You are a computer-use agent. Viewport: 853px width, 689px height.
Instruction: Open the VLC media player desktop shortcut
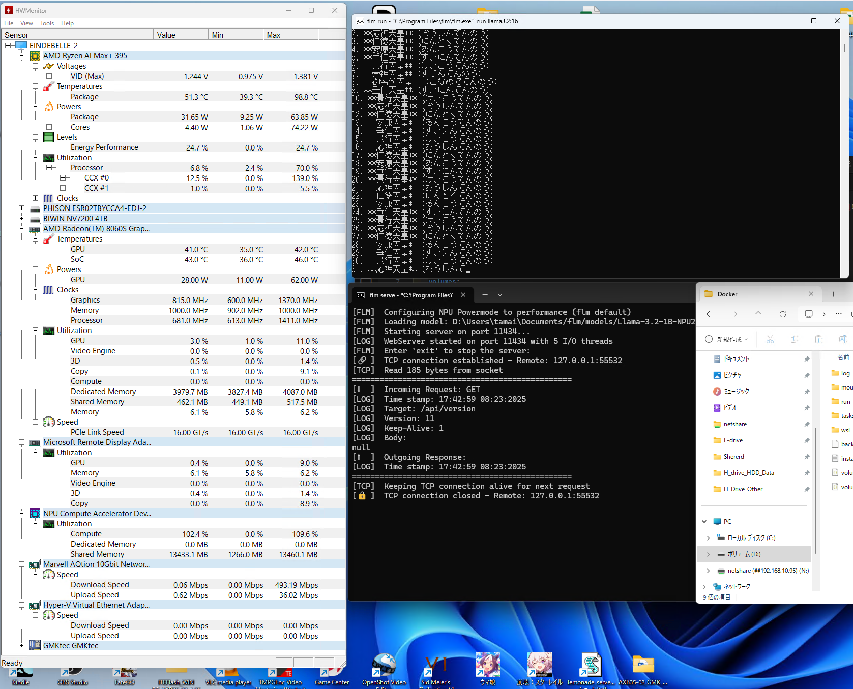pyautogui.click(x=228, y=677)
